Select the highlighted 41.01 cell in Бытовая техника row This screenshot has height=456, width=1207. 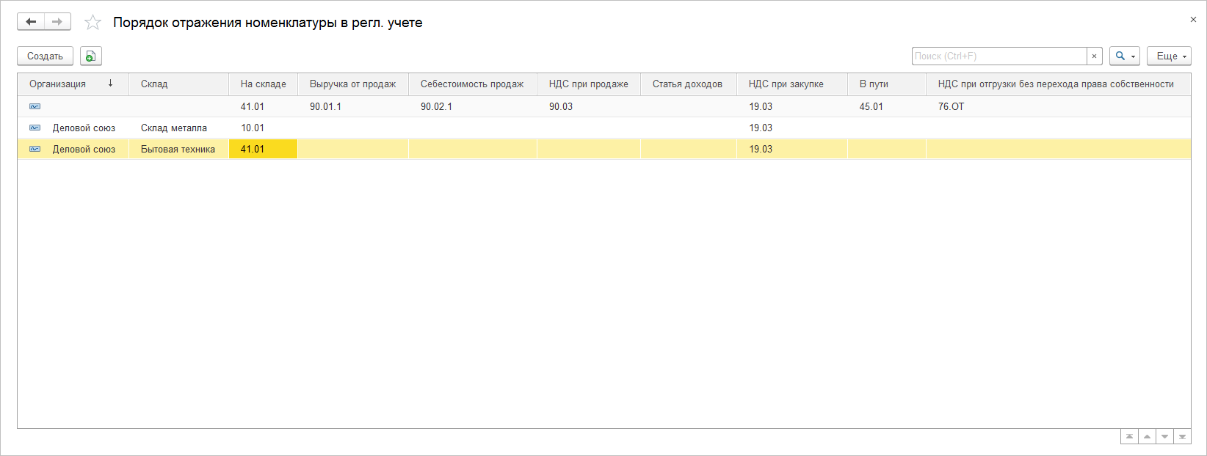coord(263,149)
